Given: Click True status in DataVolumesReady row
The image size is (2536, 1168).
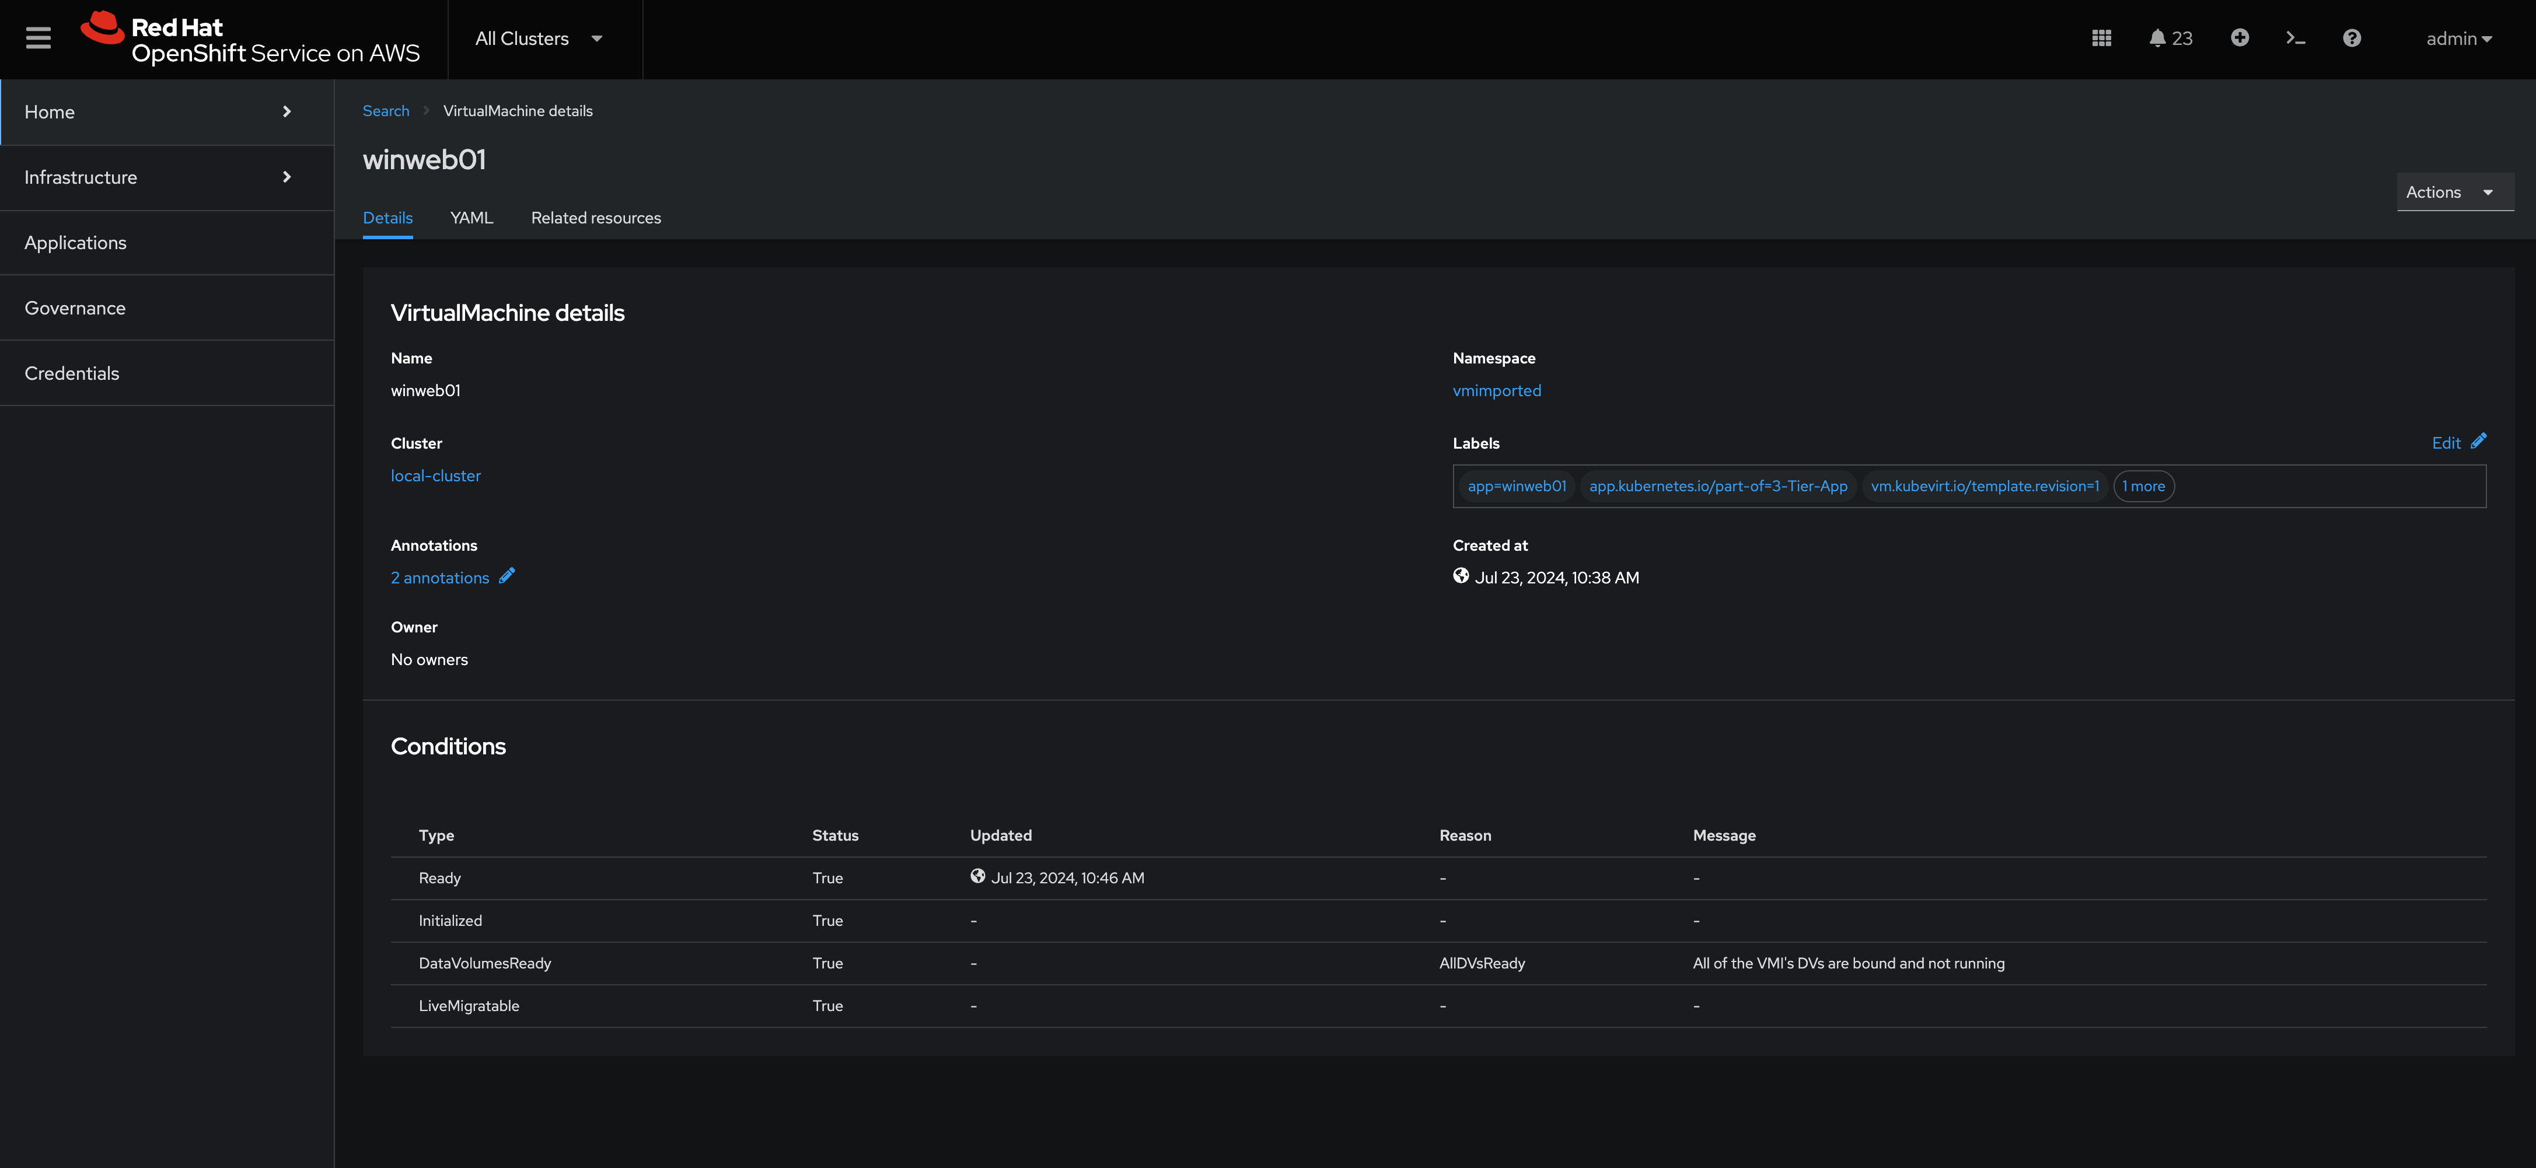Looking at the screenshot, I should (x=827, y=963).
